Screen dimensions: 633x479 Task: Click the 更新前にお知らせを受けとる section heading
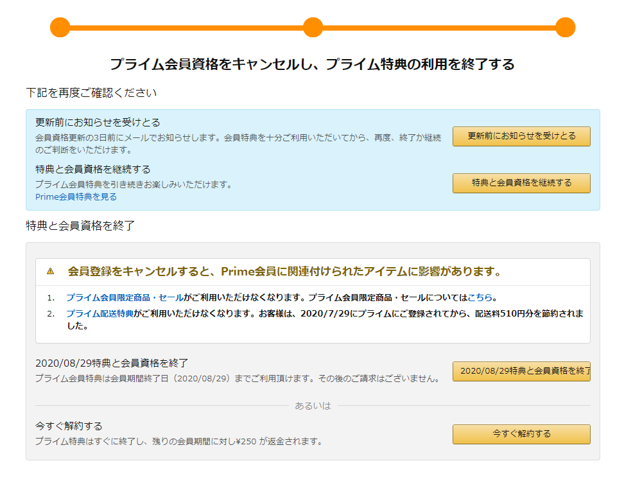pos(98,123)
